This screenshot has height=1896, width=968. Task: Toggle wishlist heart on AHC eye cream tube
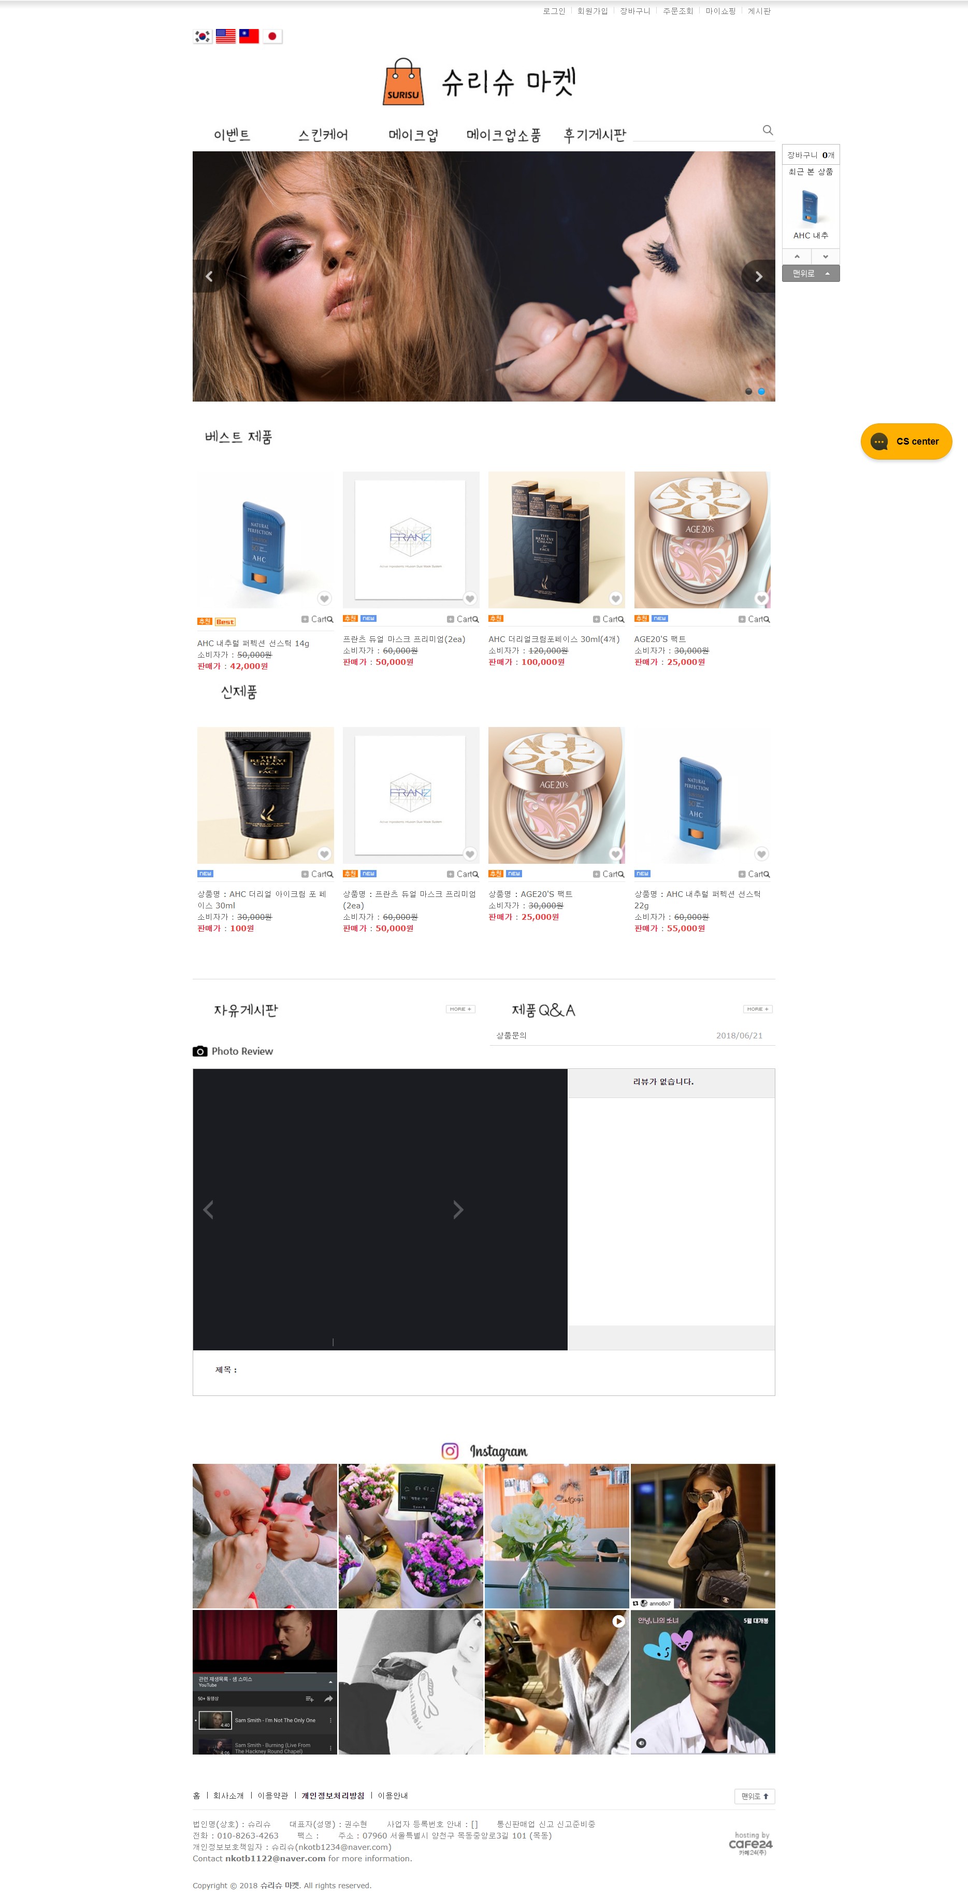click(x=324, y=854)
